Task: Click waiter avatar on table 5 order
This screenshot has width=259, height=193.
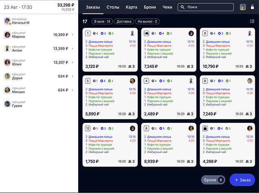Action: pyautogui.click(x=132, y=81)
